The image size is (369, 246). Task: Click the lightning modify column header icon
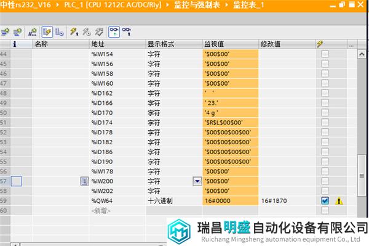pos(320,44)
